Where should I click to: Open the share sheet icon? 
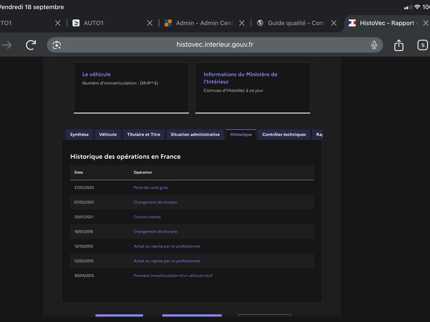399,45
